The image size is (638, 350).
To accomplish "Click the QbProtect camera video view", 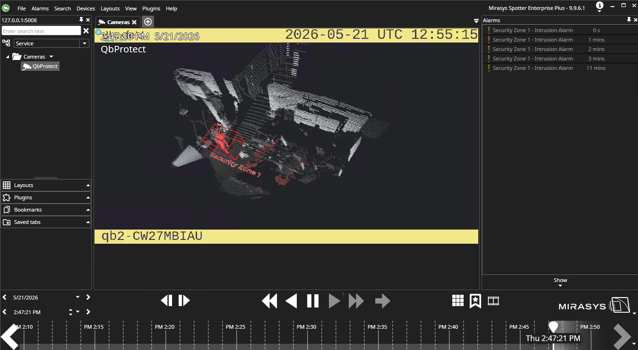I will pyautogui.click(x=286, y=136).
